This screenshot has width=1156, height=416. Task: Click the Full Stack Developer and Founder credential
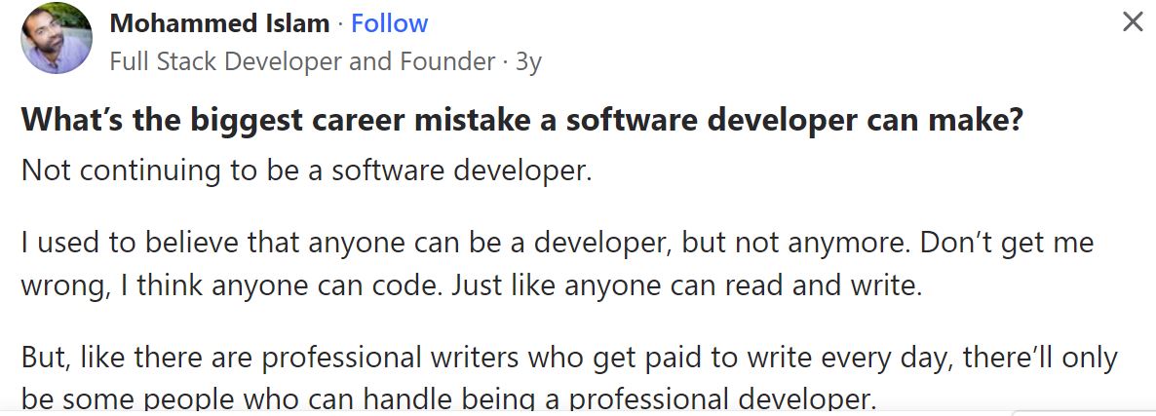point(302,61)
